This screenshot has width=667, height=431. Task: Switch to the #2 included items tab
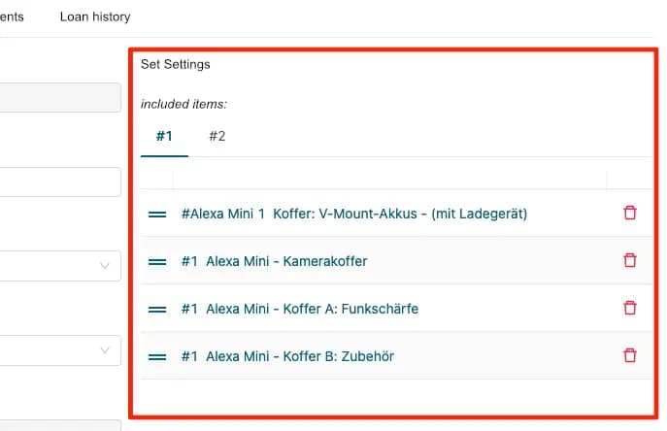[217, 136]
